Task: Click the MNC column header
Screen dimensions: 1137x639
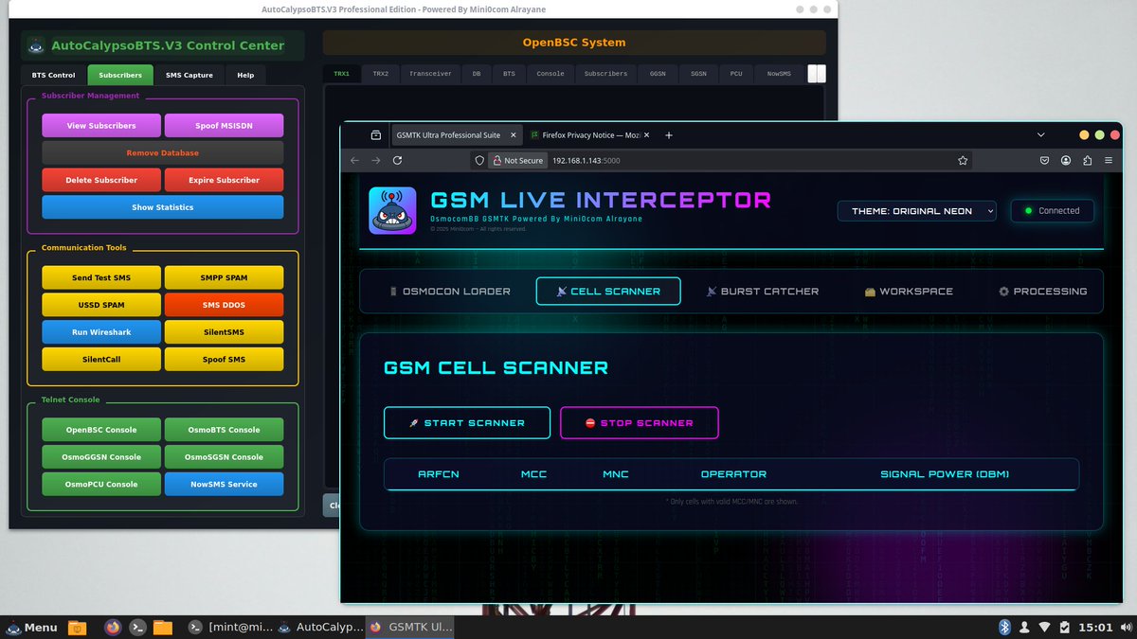Action: [616, 474]
